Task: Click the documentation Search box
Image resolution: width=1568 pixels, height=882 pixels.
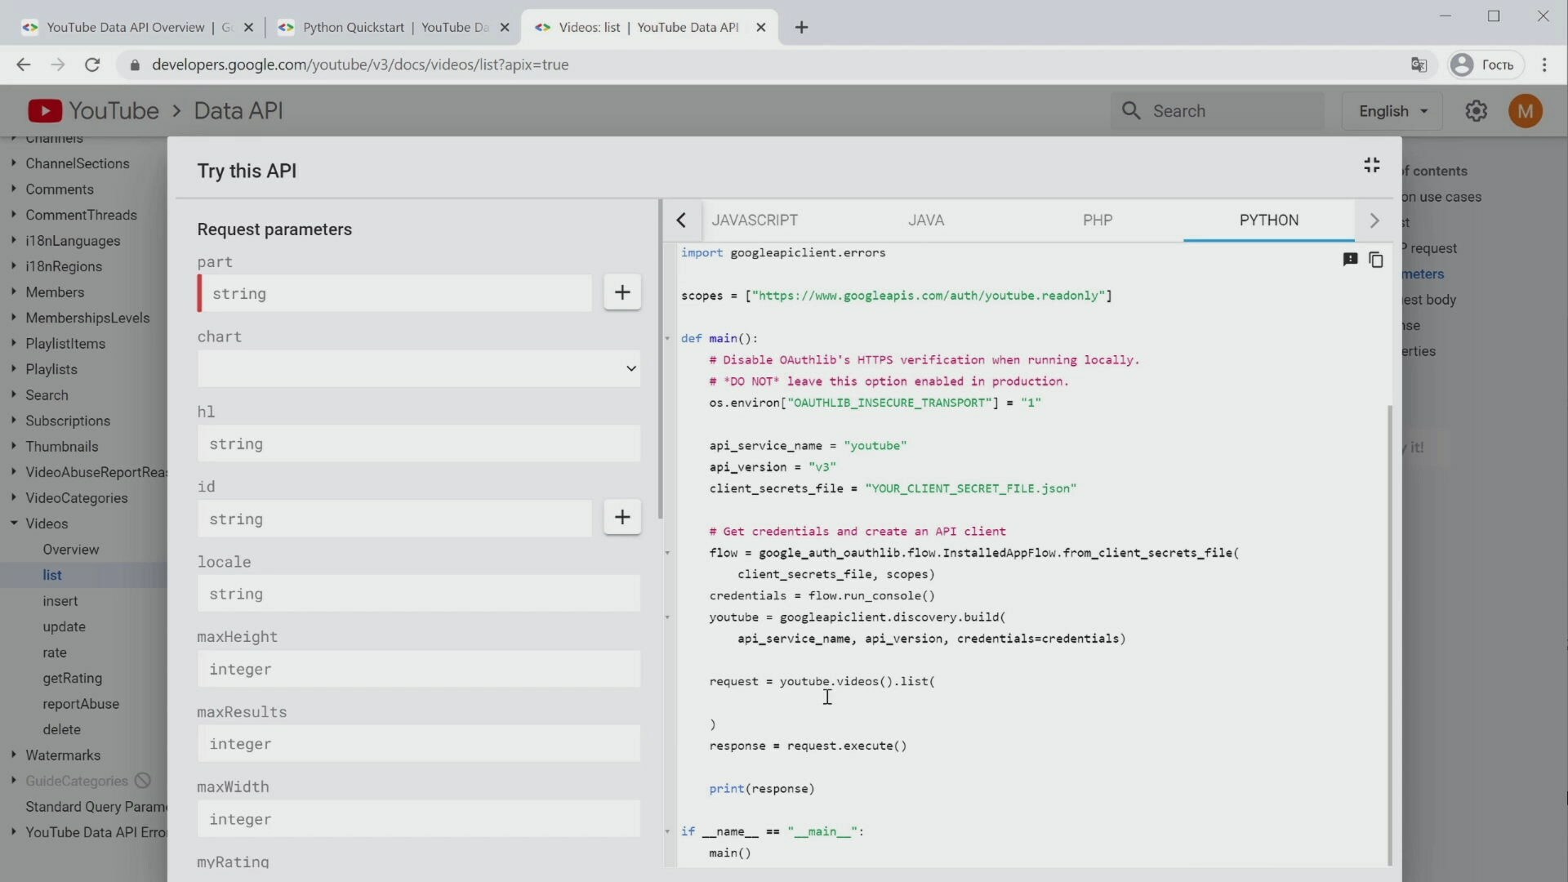Action: (x=1218, y=111)
